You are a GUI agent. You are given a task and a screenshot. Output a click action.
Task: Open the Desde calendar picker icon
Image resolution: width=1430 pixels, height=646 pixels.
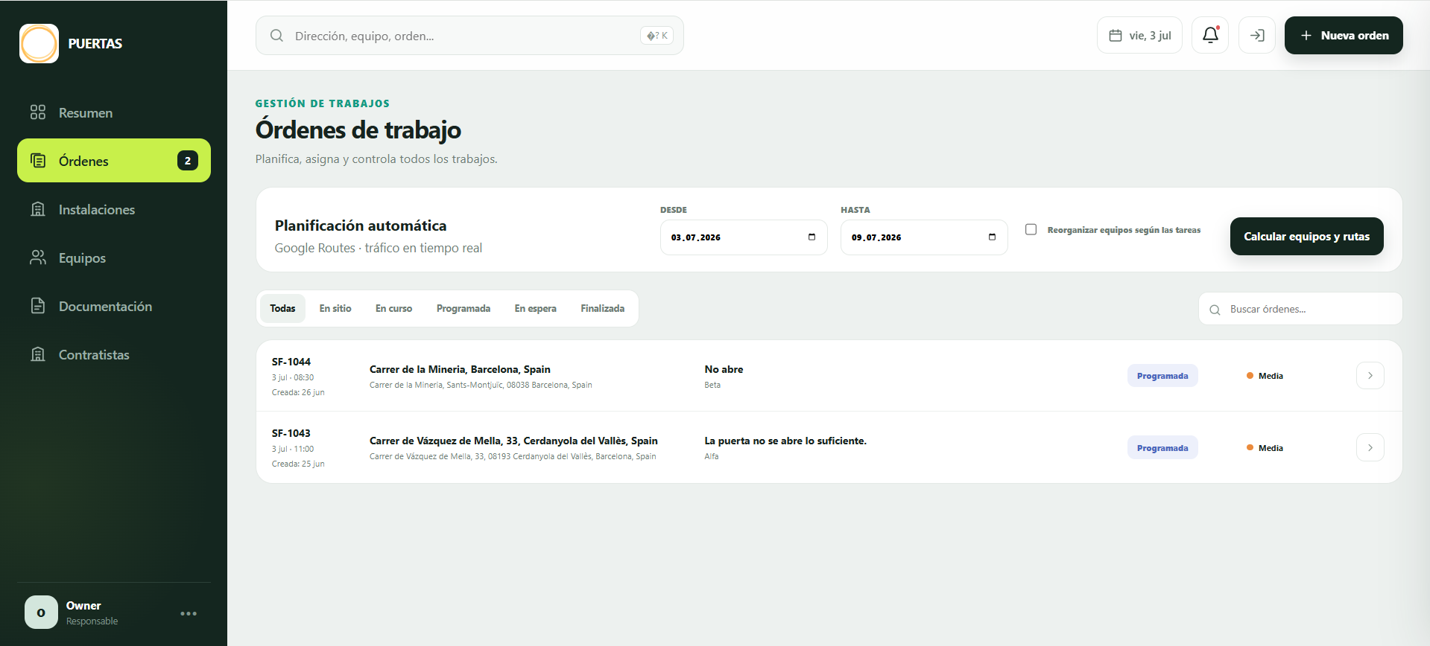(x=812, y=237)
